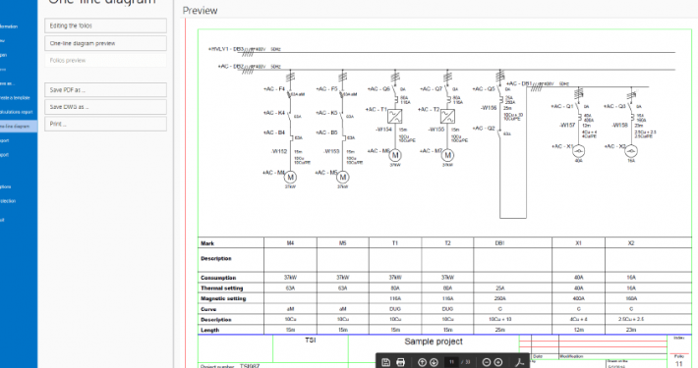Screen dimensions: 698x368
Task: Click the page number field showing 11
Action: click(x=451, y=362)
